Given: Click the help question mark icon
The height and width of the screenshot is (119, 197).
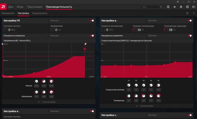Looking at the screenshot, I should (x=178, y=2).
